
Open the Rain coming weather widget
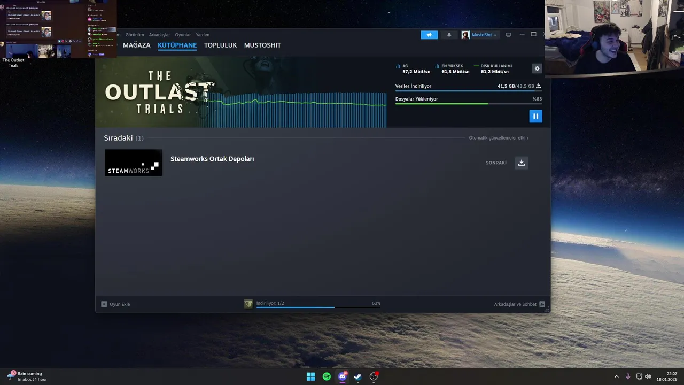point(27,376)
